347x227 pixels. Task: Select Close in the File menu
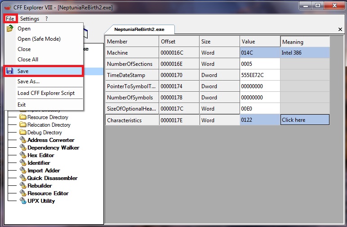point(44,49)
